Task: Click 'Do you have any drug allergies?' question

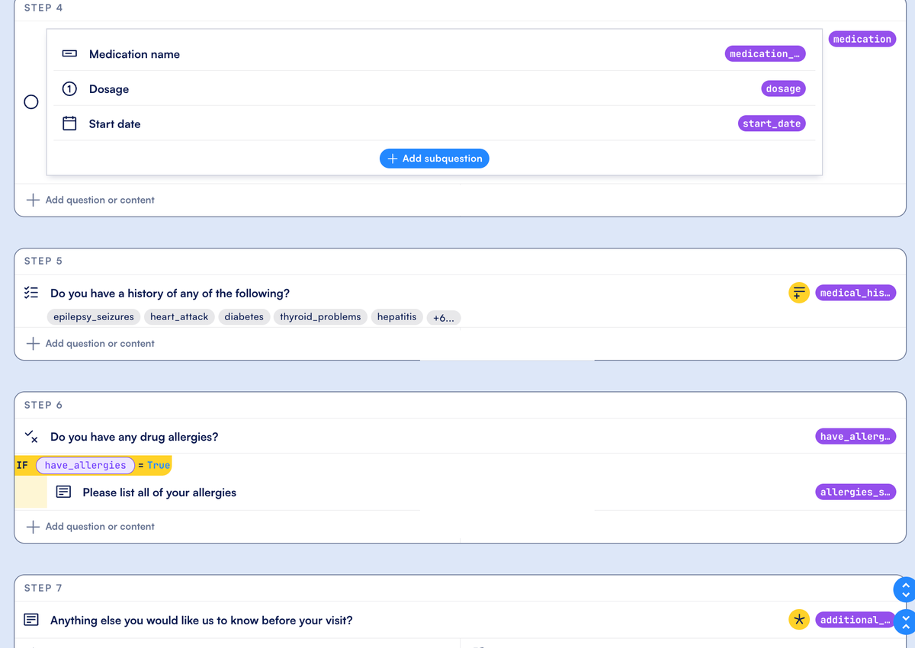Action: pos(134,437)
